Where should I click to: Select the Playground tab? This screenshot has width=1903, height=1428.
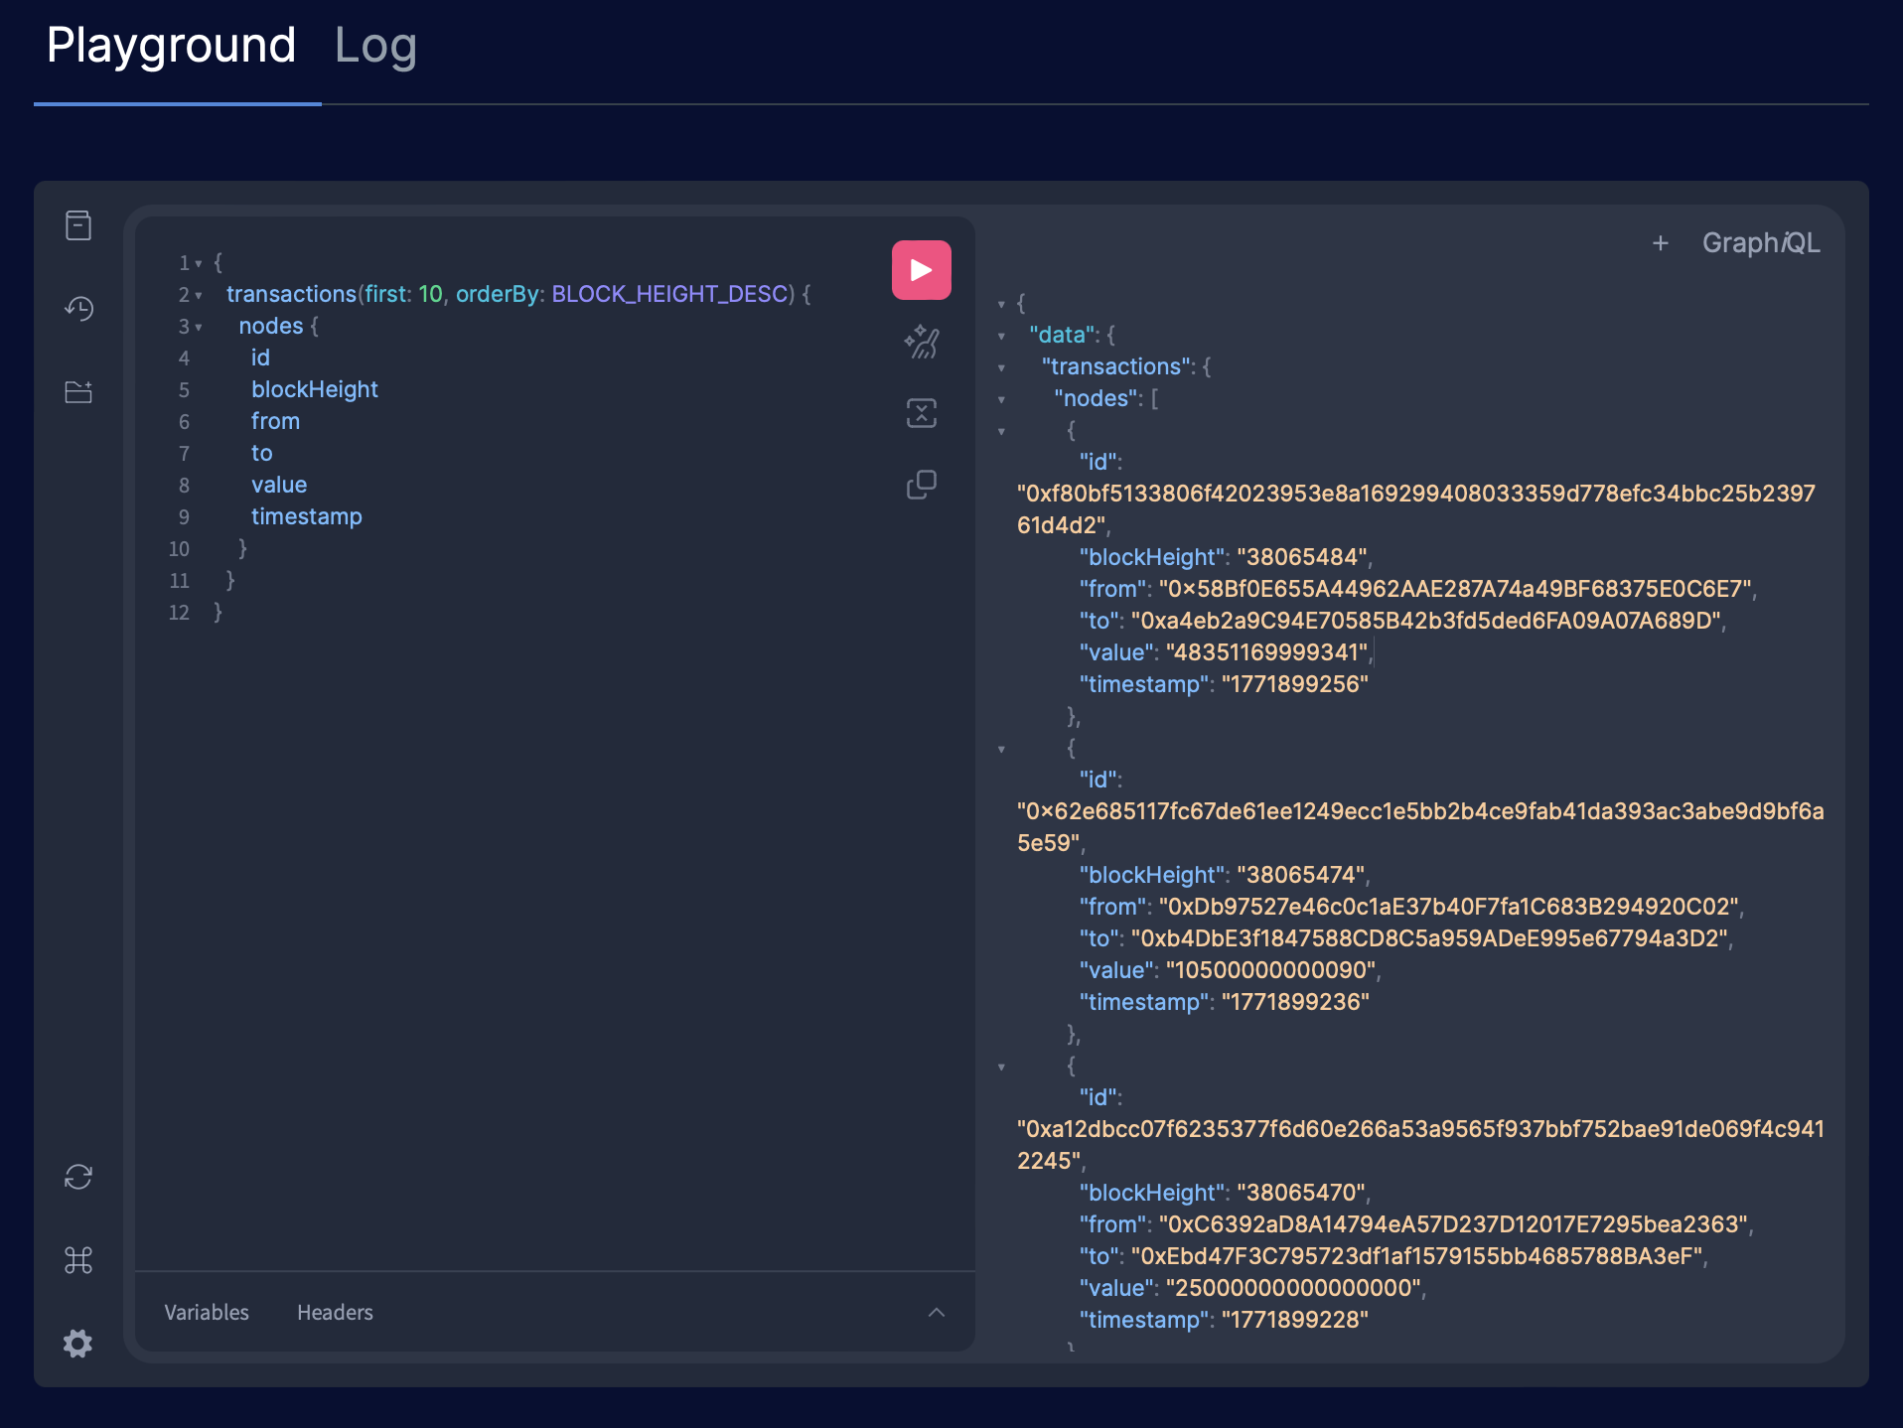[x=171, y=46]
